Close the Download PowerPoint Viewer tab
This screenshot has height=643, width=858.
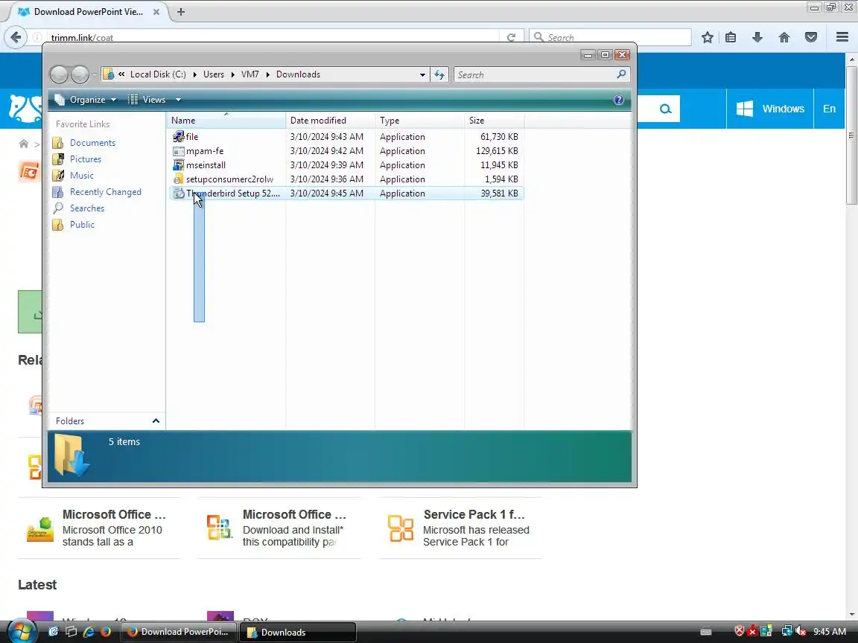pos(156,11)
